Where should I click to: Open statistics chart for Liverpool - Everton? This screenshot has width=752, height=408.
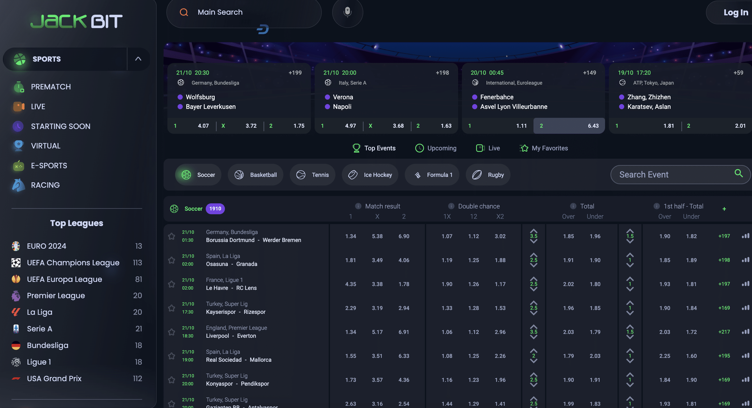[746, 332]
